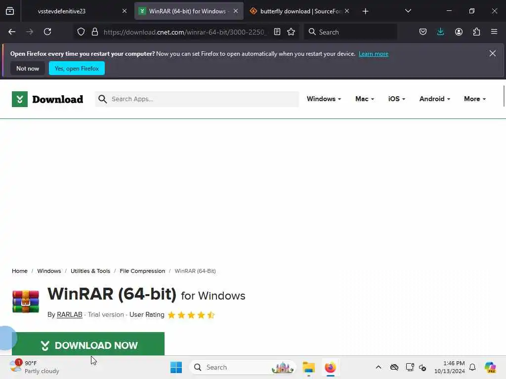
Task: Open extensions puzzle icon
Action: click(476, 32)
